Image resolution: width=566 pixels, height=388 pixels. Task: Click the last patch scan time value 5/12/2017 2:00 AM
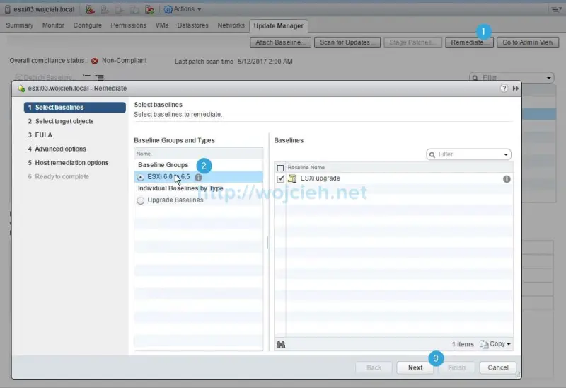tap(265, 62)
